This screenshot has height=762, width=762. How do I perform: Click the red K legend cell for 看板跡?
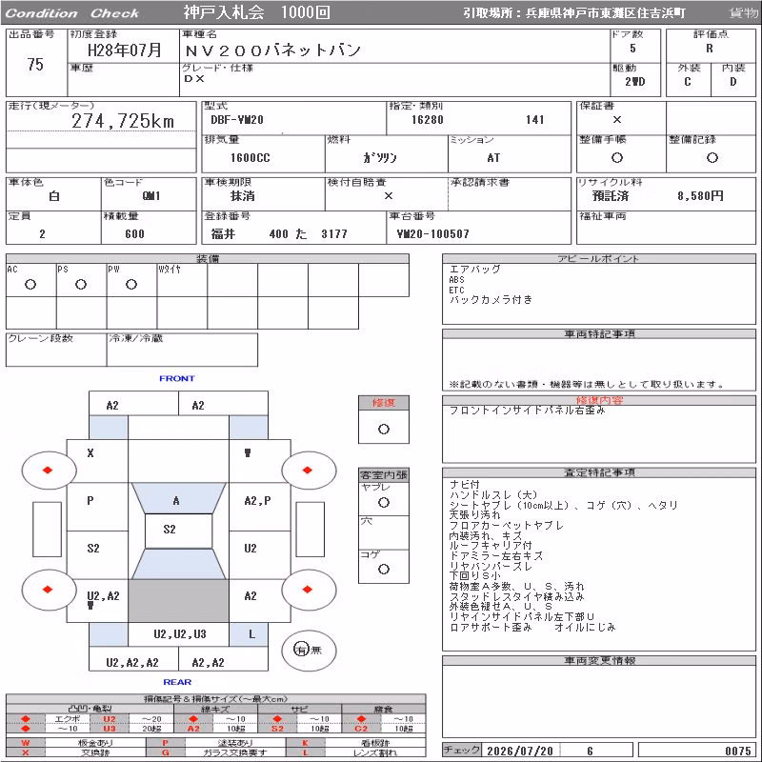[305, 743]
